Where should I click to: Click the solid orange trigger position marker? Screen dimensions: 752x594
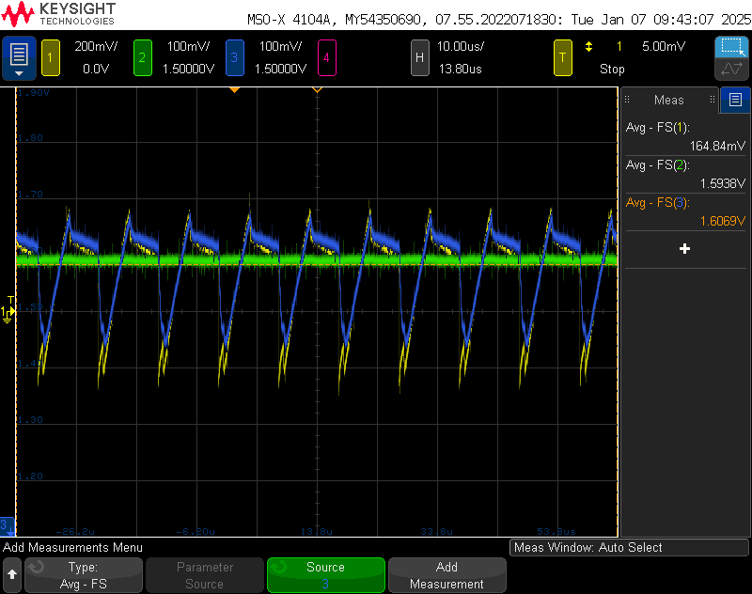pyautogui.click(x=234, y=90)
